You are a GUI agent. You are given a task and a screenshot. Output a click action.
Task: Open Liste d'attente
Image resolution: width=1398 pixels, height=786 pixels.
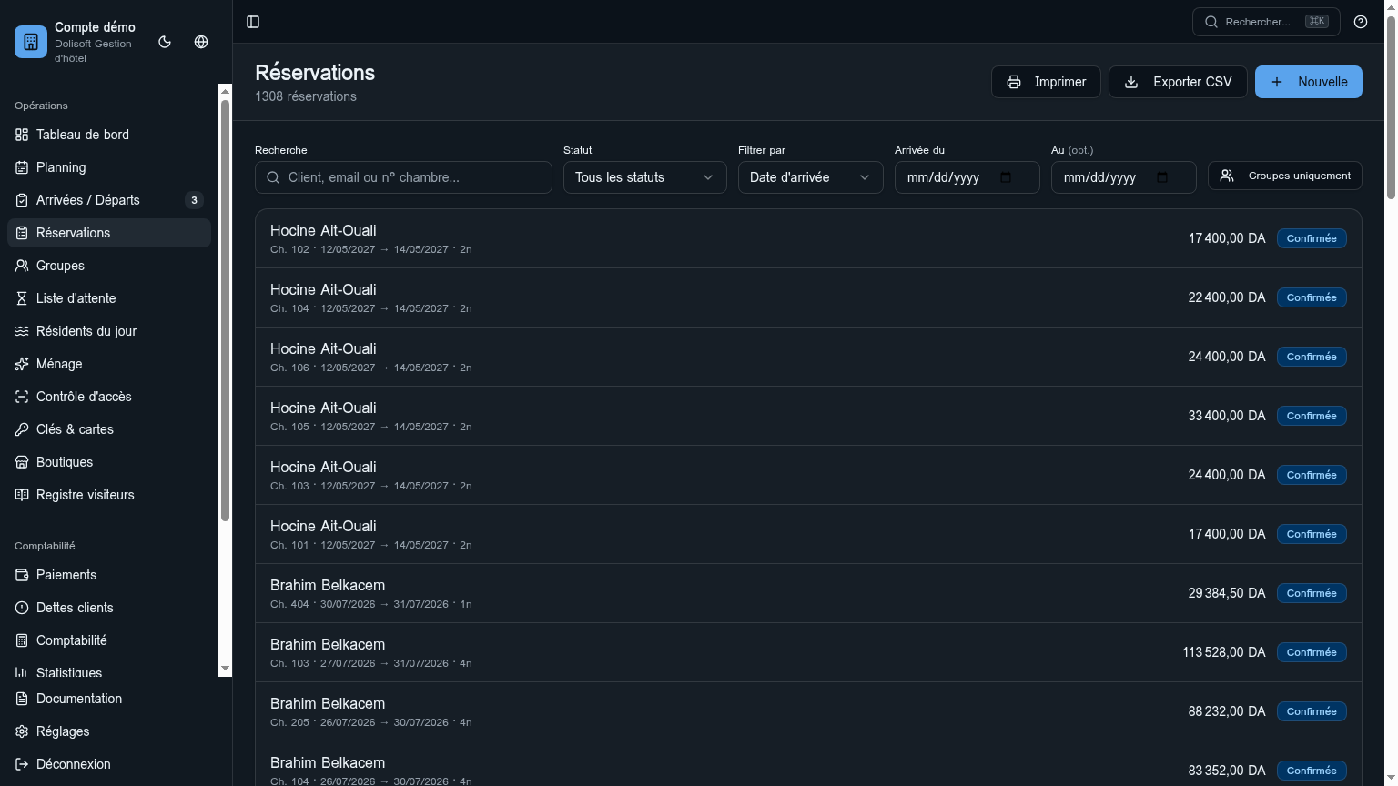pyautogui.click(x=109, y=298)
